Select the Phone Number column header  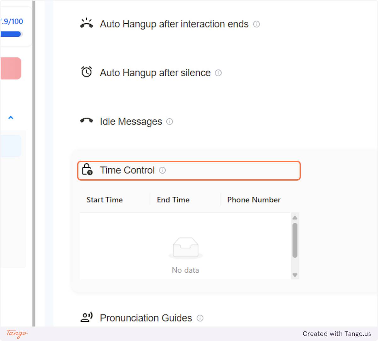(254, 200)
